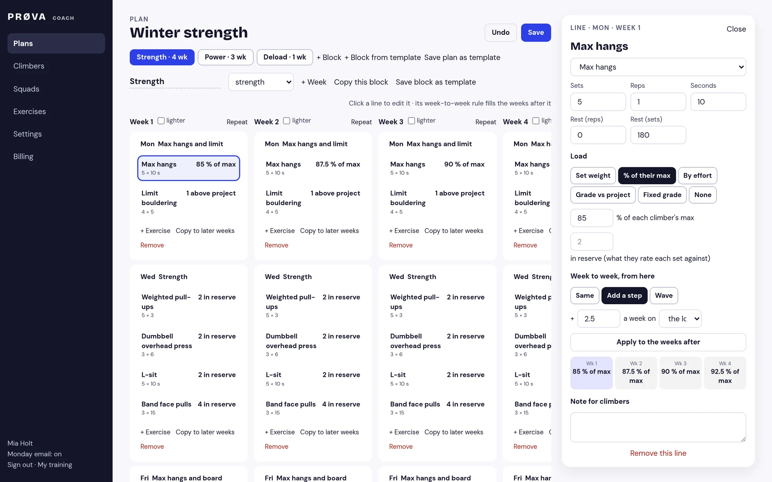Click Repeat next to Week 2
This screenshot has width=772, height=482.
[361, 122]
